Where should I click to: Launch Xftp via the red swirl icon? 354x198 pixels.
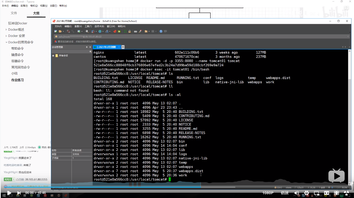click(115, 31)
